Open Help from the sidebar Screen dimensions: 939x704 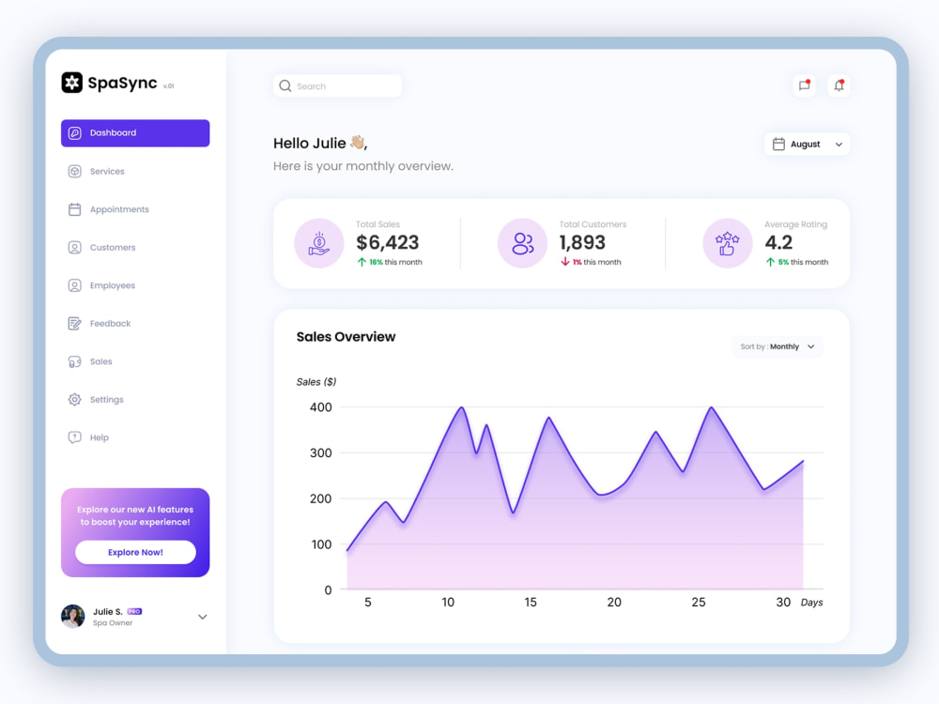[100, 437]
